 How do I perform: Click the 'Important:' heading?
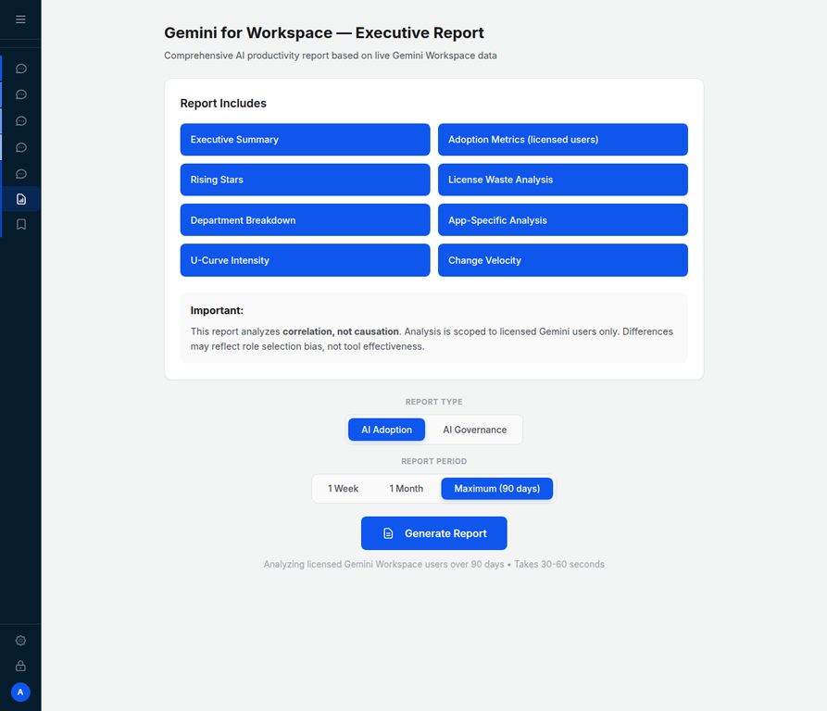(217, 310)
